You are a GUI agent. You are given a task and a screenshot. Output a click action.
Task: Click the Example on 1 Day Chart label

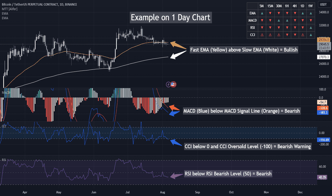point(171,17)
